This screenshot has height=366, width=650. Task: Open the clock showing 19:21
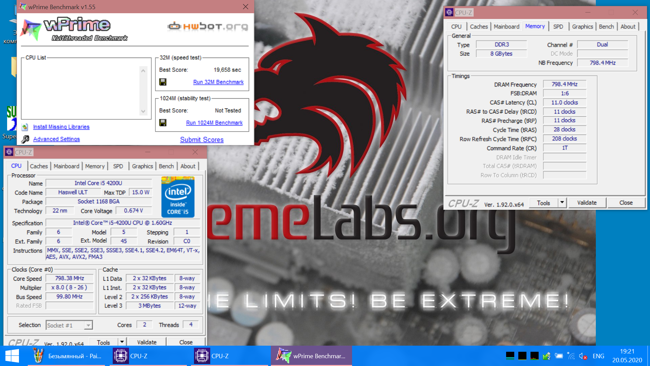tap(627, 356)
